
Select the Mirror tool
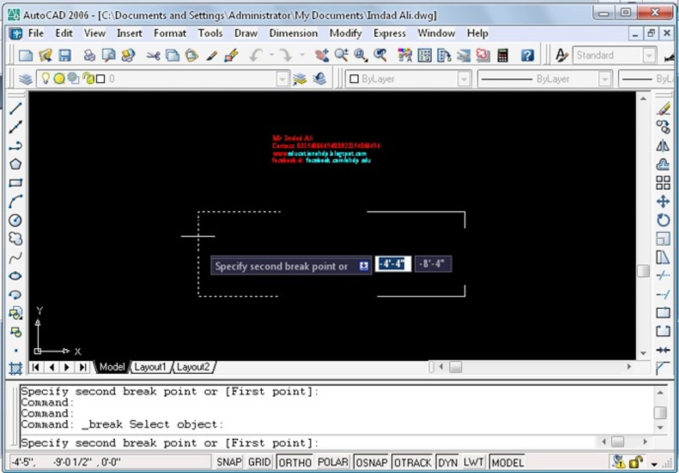pos(663,146)
